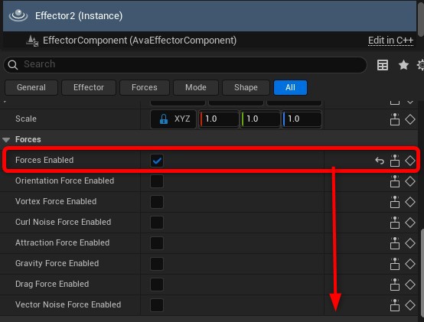
Task: Open details settings gear icon
Action: point(420,65)
